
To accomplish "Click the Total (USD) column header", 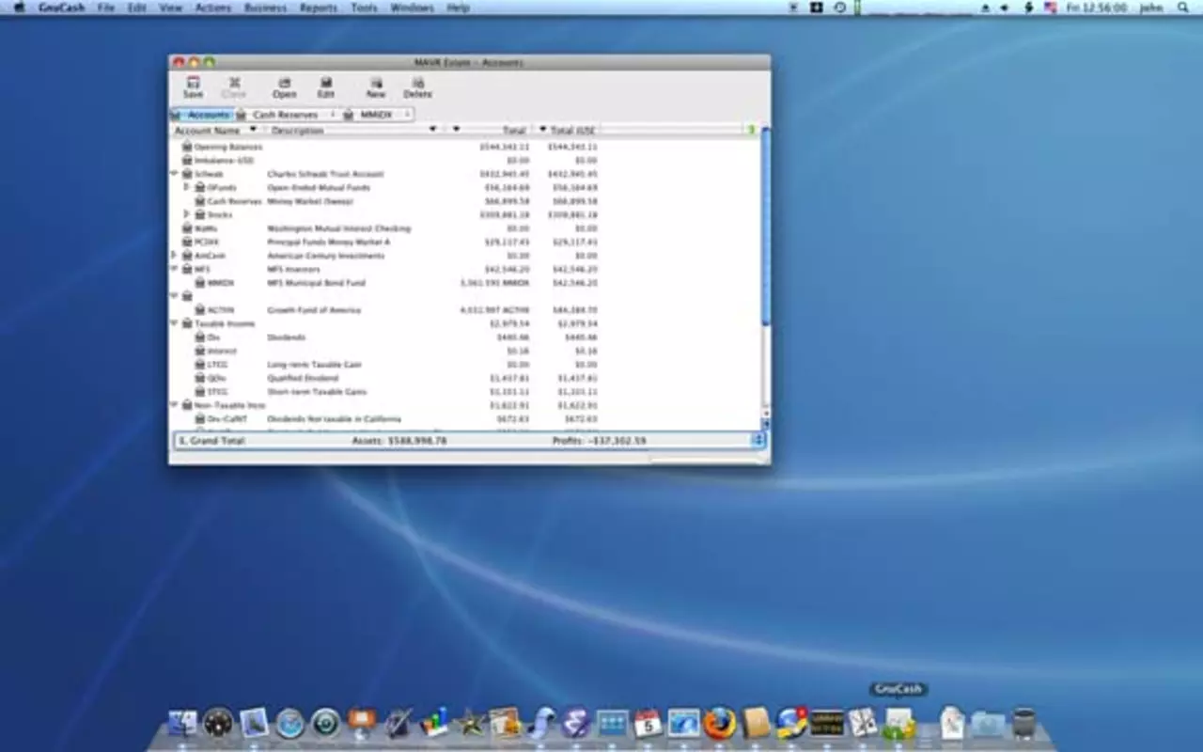I will point(572,130).
